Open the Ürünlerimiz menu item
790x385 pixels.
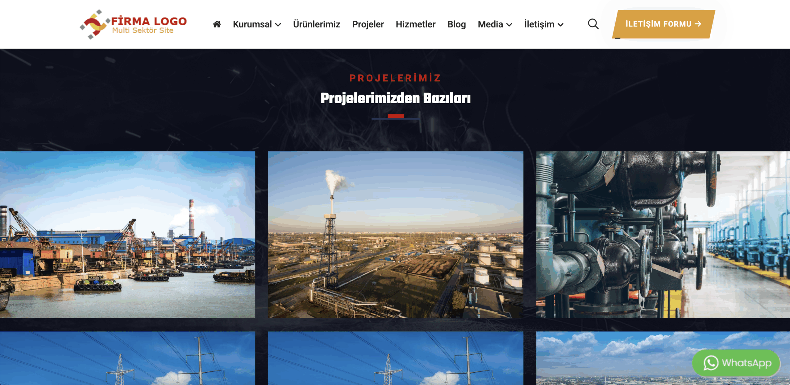coord(316,24)
